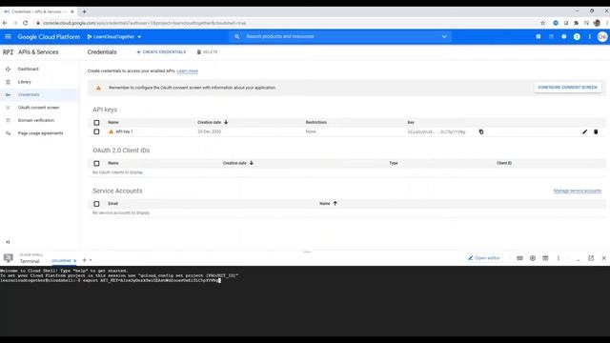Viewport: 610px width, 343px height.
Task: Open the LearnCloudTogether project selector
Action: pyautogui.click(x=114, y=37)
